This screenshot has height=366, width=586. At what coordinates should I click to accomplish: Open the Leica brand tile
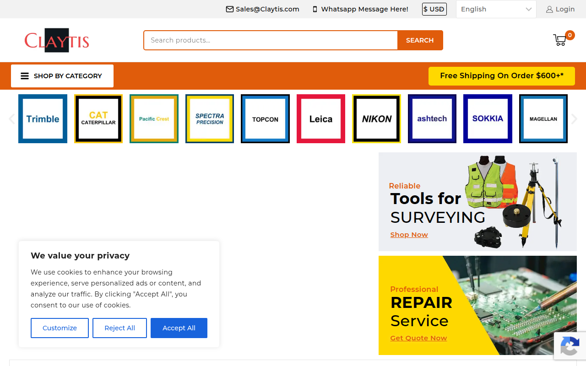click(x=321, y=118)
